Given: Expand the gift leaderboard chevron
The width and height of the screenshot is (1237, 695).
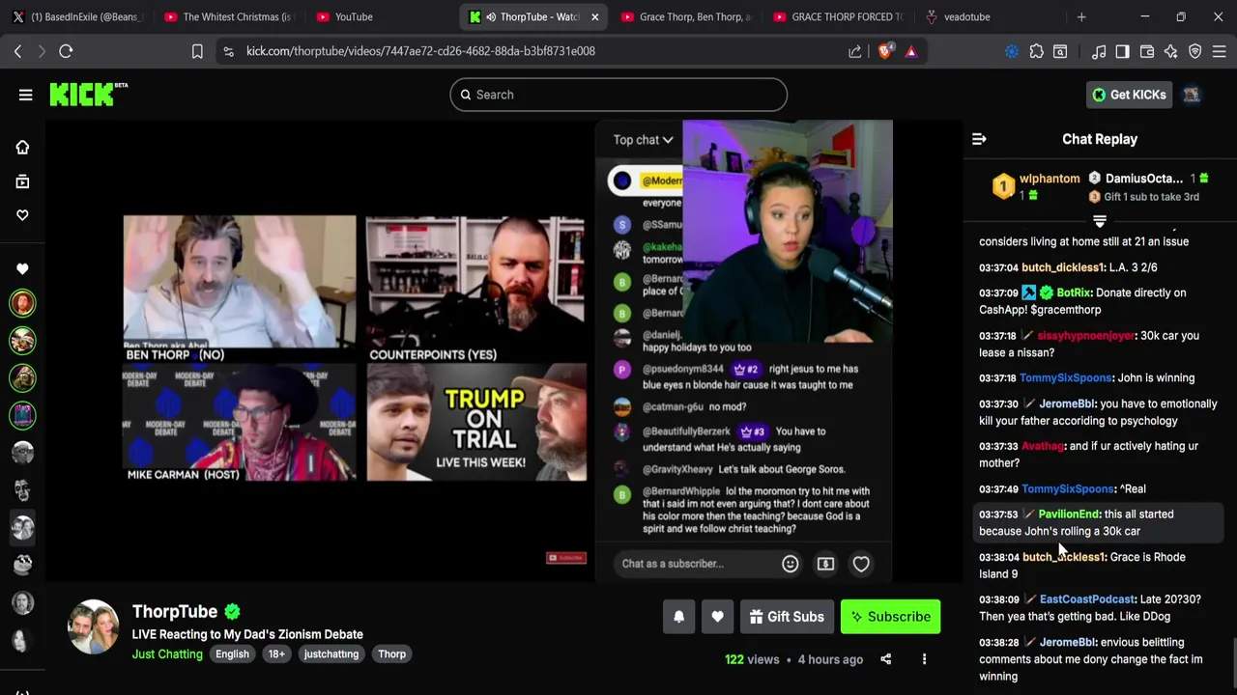Looking at the screenshot, I should click(1100, 221).
